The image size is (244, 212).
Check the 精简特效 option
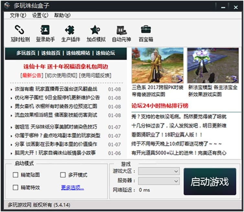coord(16,187)
